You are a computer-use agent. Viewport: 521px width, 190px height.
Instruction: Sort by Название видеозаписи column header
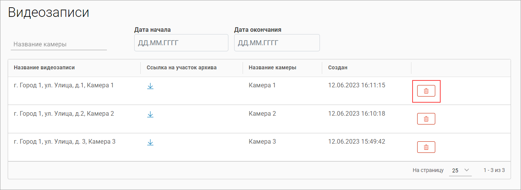[44, 67]
